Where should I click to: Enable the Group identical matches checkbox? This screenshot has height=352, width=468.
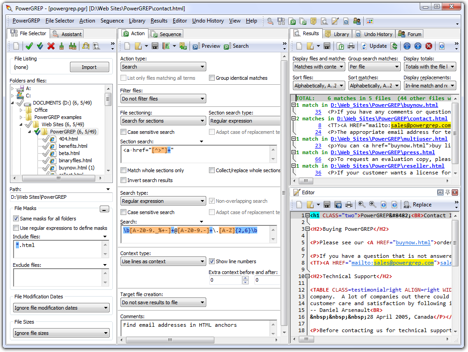coord(212,78)
